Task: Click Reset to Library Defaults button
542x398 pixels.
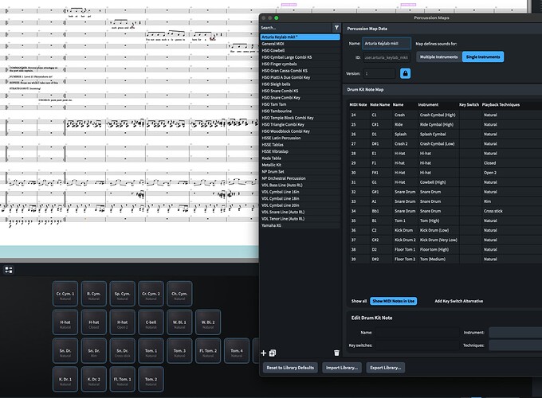Action: (x=290, y=368)
